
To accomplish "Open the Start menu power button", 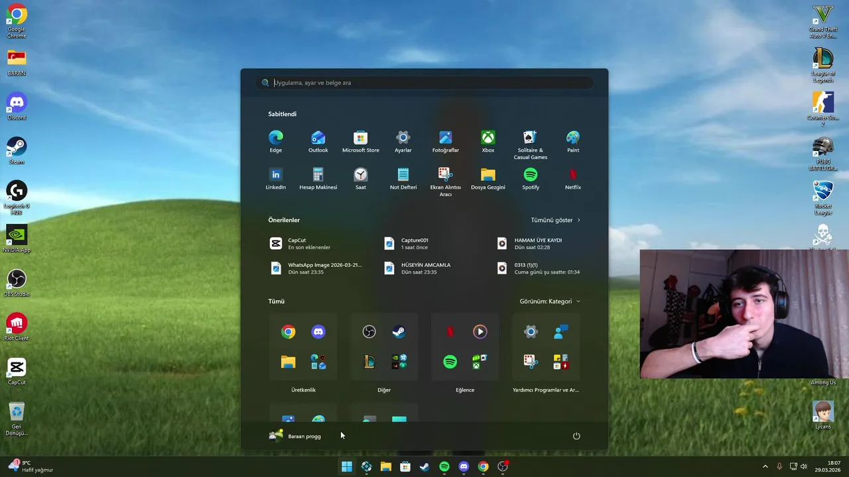I will (x=576, y=436).
